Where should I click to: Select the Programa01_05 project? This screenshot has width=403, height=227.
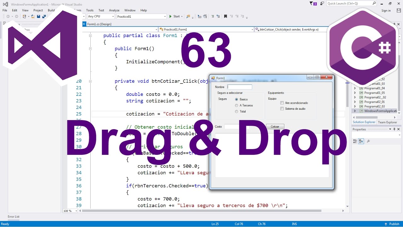374,93
